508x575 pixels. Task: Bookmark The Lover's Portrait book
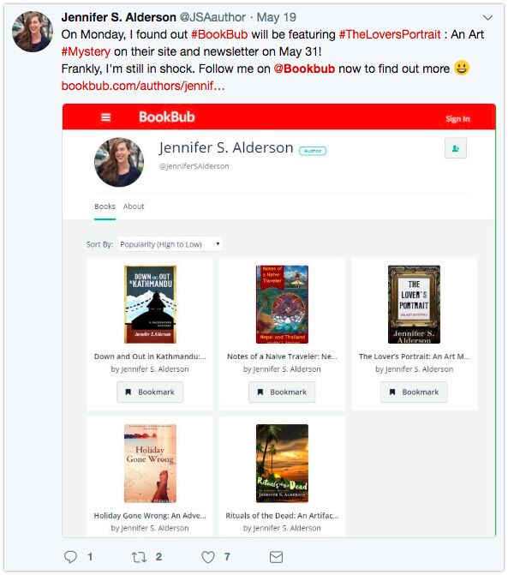click(414, 392)
